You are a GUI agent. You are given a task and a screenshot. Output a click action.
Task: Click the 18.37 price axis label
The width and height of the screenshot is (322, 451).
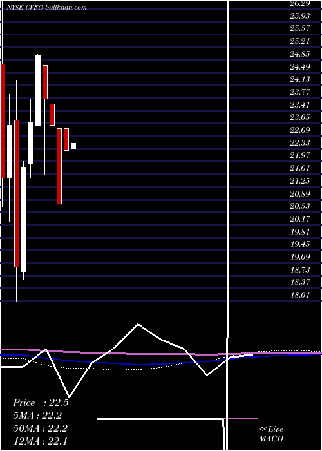point(300,282)
